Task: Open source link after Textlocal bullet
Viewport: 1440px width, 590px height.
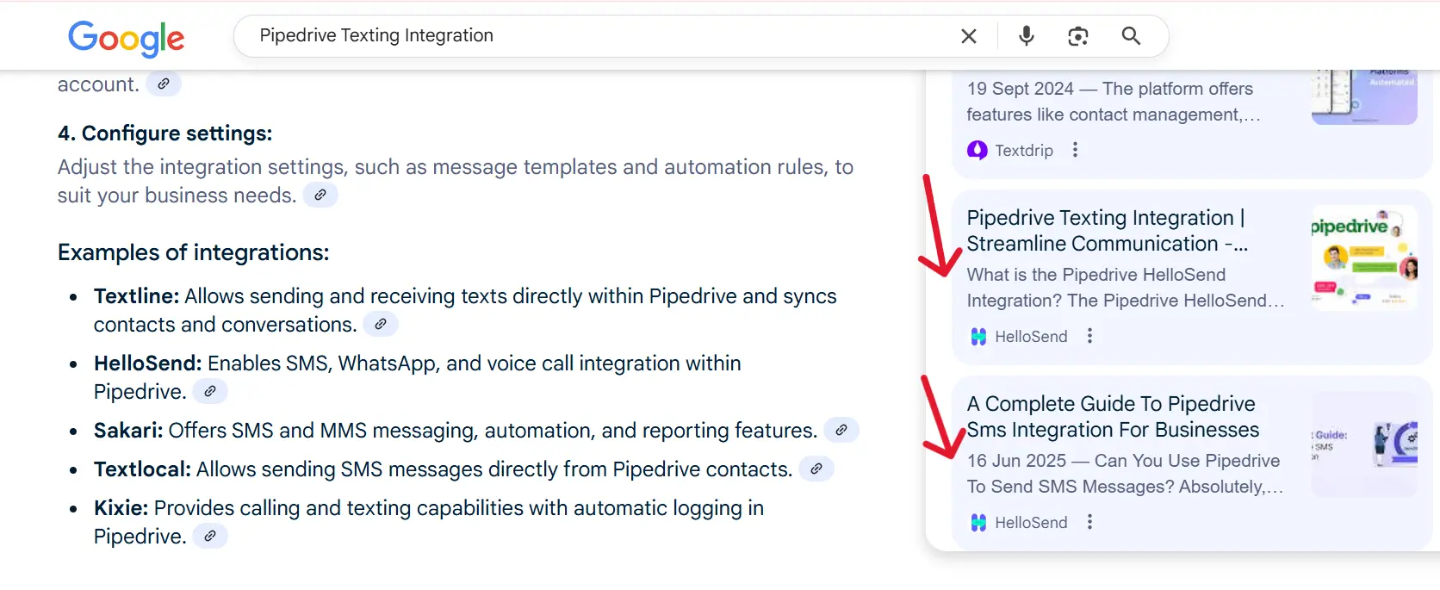Action: point(816,469)
